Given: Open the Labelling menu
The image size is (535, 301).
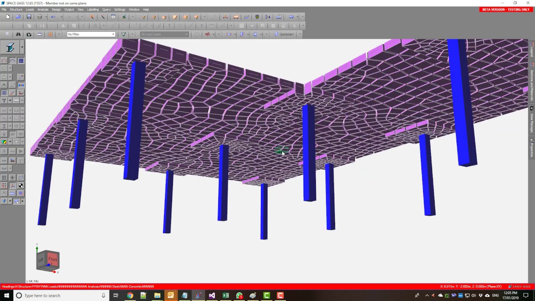Looking at the screenshot, I should point(93,9).
